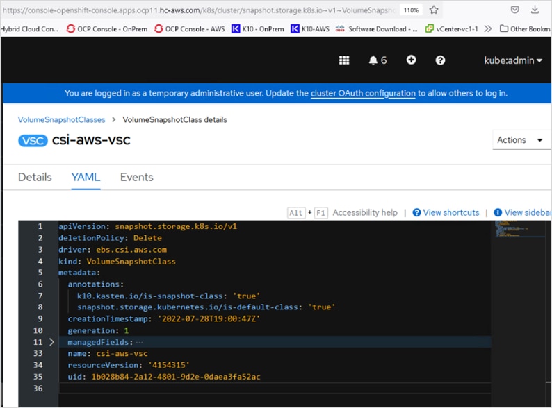Open the kube:admin user dropdown
Viewport: 552px width, 408px height.
coord(513,60)
